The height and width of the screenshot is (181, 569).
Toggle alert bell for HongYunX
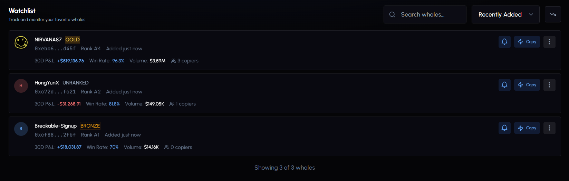504,85
